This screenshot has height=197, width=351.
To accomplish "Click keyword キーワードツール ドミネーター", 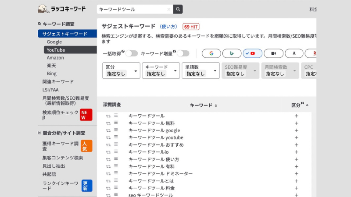I will click(161, 173).
